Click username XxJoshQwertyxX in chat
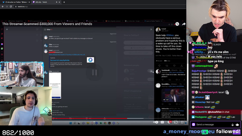This screenshot has height=136, width=242. click(x=208, y=92)
